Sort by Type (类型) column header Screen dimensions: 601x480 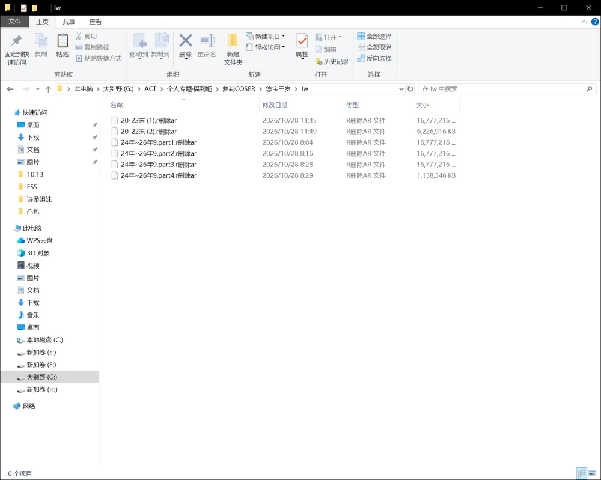point(352,105)
